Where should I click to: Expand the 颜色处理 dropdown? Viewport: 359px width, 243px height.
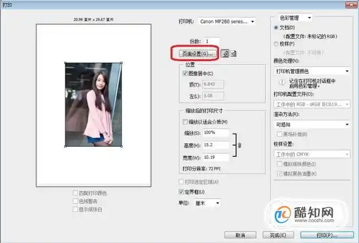312,72
